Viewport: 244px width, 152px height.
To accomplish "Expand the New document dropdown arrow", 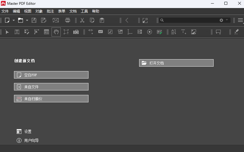I will [14, 20].
